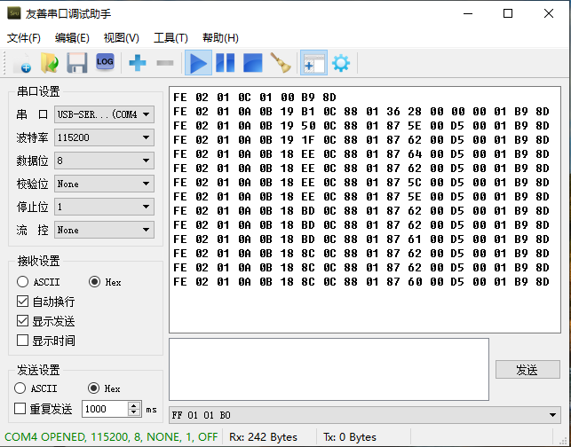Open the 文件(F) menu
Image resolution: width=571 pixels, height=447 pixels.
tap(24, 38)
